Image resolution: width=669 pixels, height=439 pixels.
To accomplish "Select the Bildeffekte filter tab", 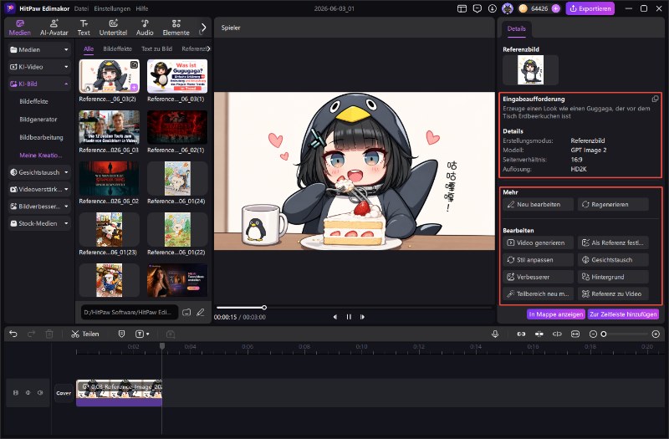I will [117, 48].
